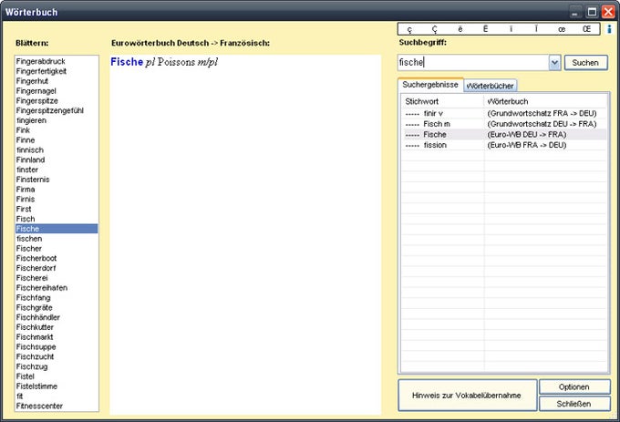Select the Suchergebnisse tab

(430, 85)
